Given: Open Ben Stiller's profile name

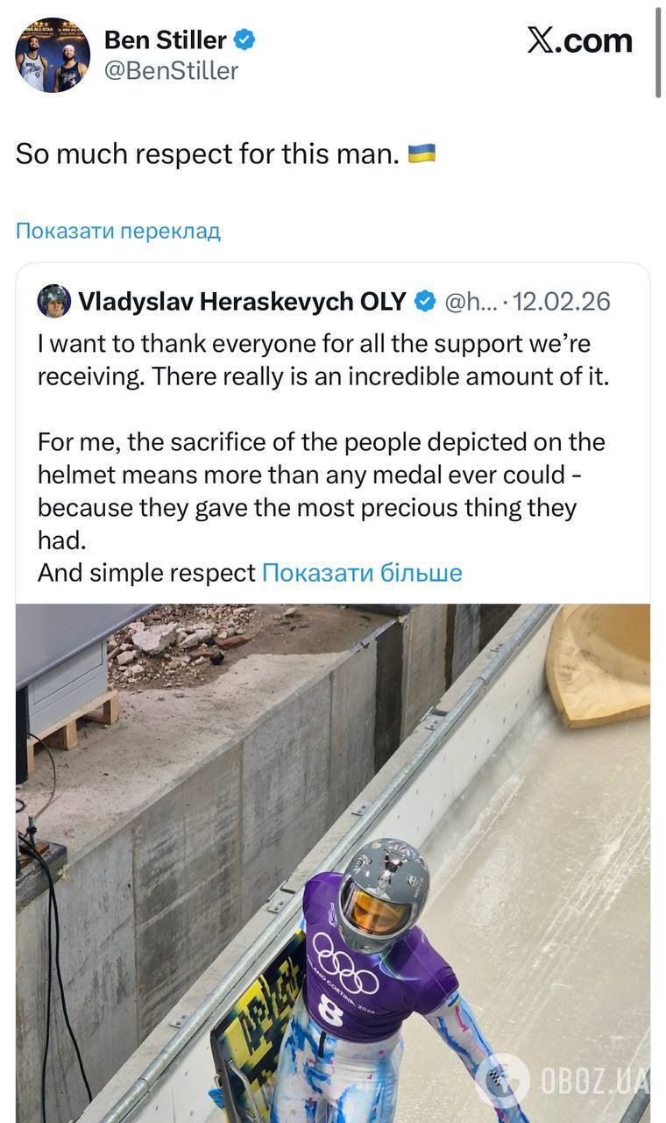Looking at the screenshot, I should pos(165,39).
